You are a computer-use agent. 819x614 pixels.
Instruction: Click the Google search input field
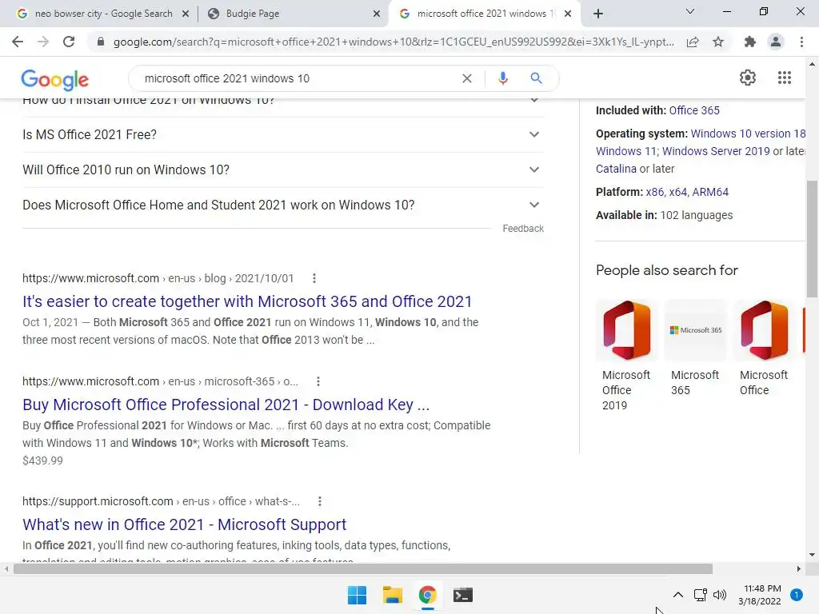click(x=298, y=78)
